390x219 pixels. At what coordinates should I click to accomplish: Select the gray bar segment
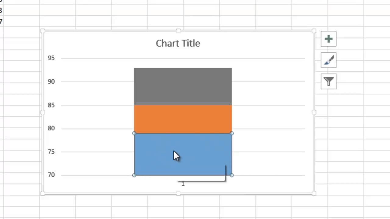point(183,86)
